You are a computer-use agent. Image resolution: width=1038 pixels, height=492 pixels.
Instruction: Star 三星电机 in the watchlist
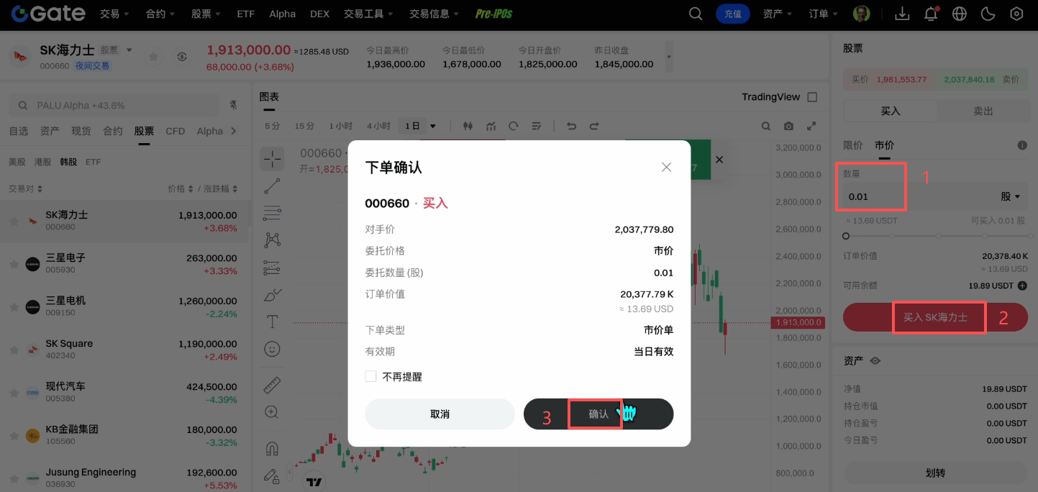(x=14, y=307)
